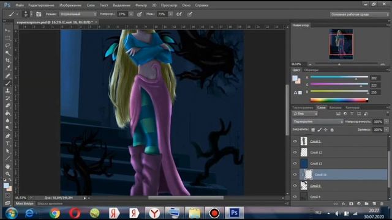The image size is (392, 220).
Task: Select the Rectangular Marquee tool
Action: [x=7, y=38]
